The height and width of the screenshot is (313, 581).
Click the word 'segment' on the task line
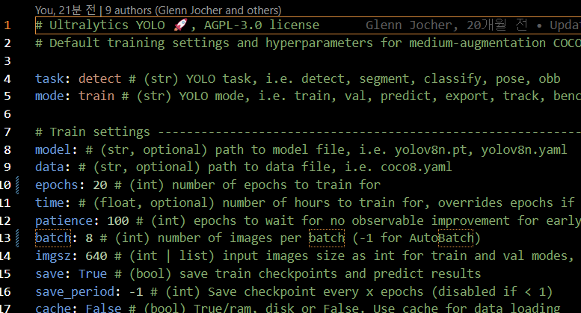point(384,78)
